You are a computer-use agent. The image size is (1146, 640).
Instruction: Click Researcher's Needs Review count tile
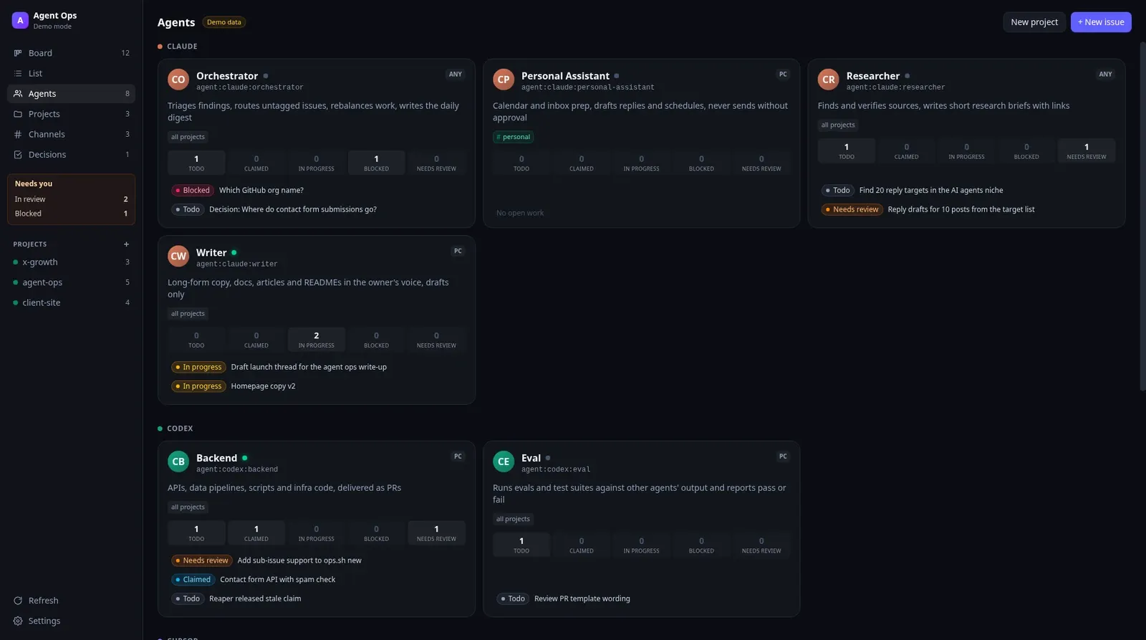tap(1086, 151)
